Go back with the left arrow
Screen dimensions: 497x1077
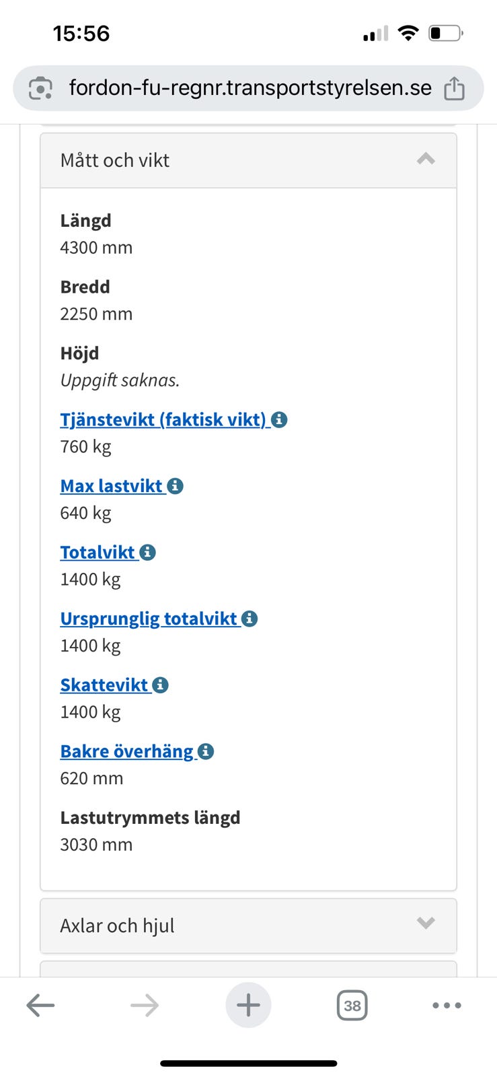click(40, 1006)
